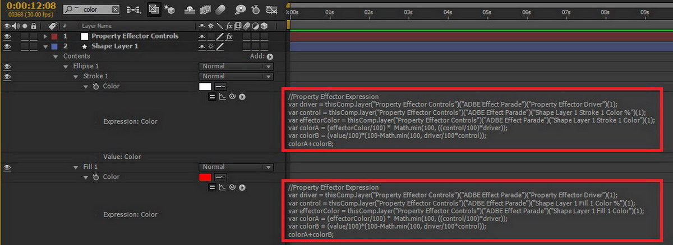The image size is (673, 245).
Task: Toggle the Draft 3D button
Action: pos(170,10)
